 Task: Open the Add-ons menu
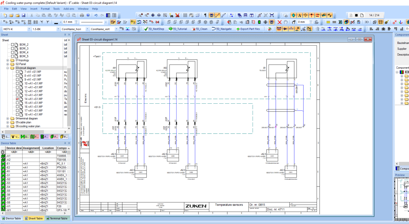(x=69, y=9)
